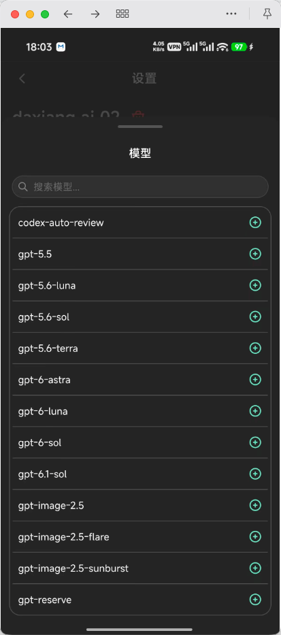Click the 18:03 clock in status bar

[39, 47]
